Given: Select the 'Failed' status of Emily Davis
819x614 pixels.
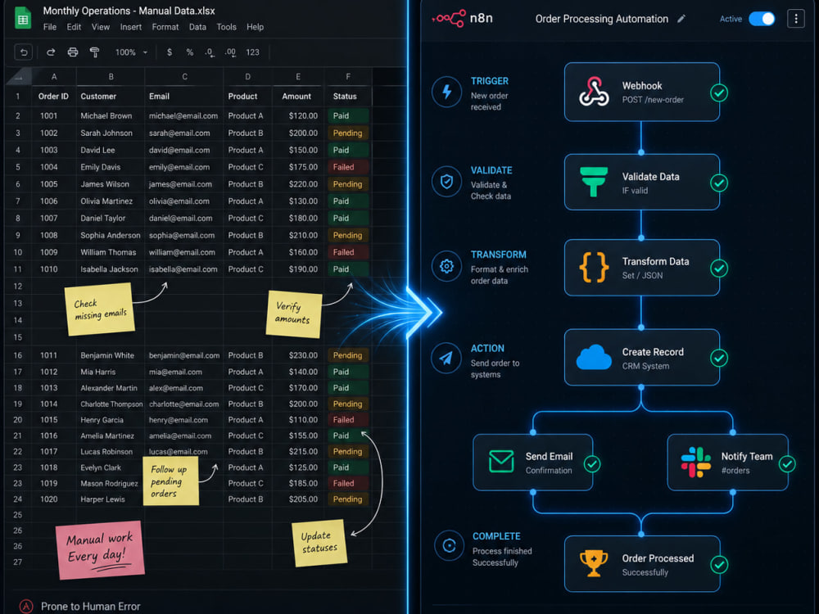Looking at the screenshot, I should (348, 167).
